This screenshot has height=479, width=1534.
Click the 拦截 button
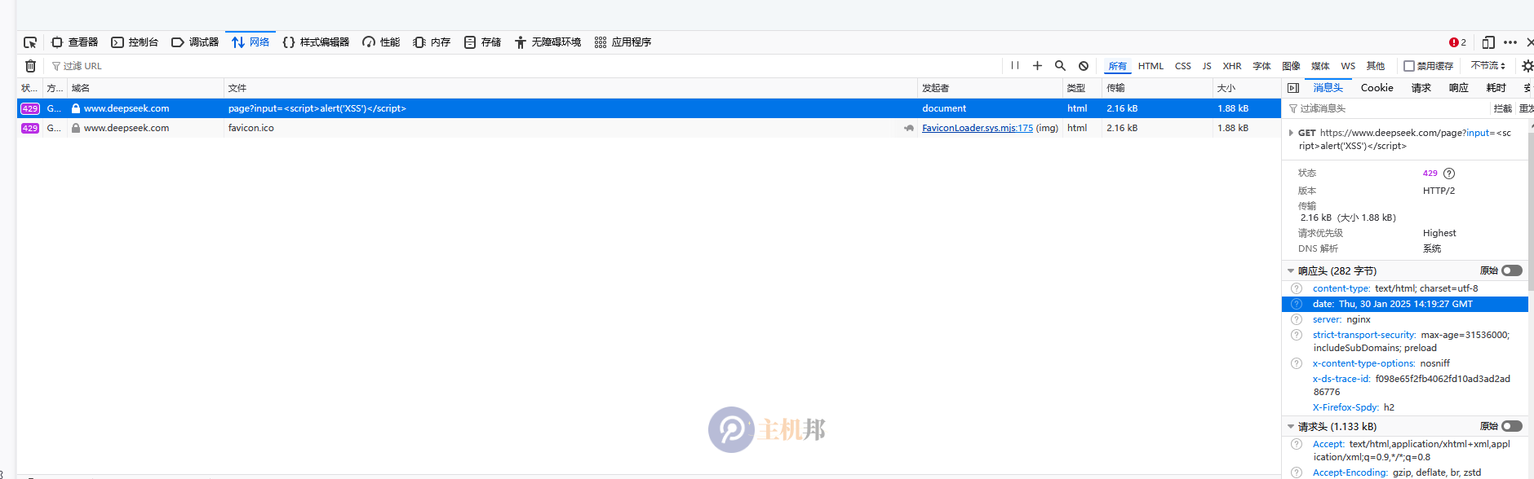point(1502,108)
